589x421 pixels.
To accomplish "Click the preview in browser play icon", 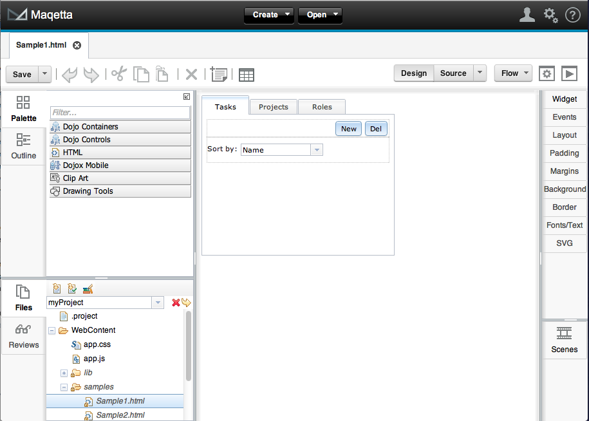I will (568, 73).
